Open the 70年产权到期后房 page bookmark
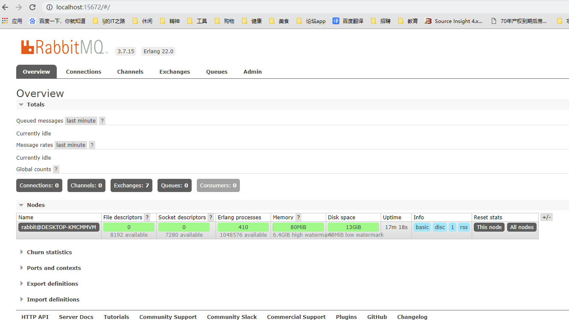Screen dimensions: 569x327 [x=519, y=21]
